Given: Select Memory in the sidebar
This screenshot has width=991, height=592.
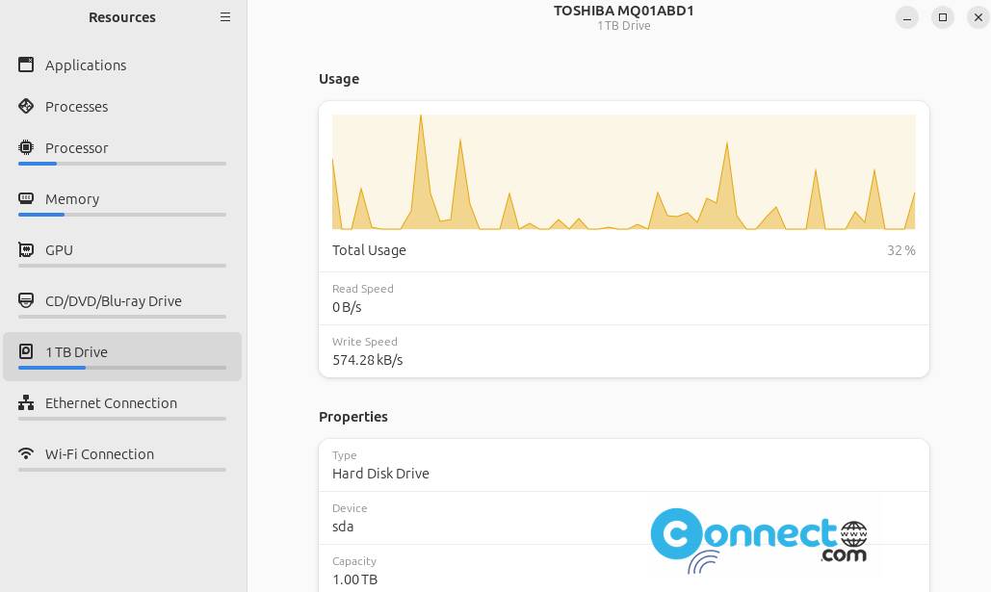Looking at the screenshot, I should (x=122, y=204).
